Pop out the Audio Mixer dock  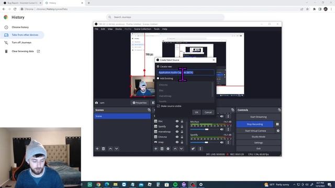pyautogui.click(x=232, y=110)
